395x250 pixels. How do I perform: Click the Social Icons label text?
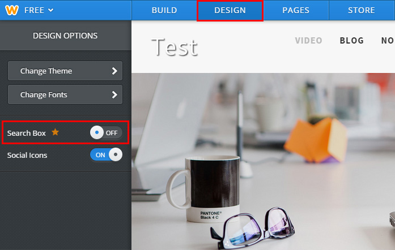27,155
